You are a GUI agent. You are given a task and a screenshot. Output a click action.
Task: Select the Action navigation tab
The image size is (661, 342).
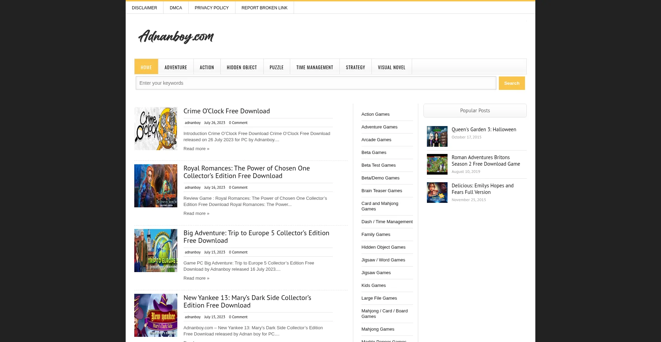[x=207, y=67]
